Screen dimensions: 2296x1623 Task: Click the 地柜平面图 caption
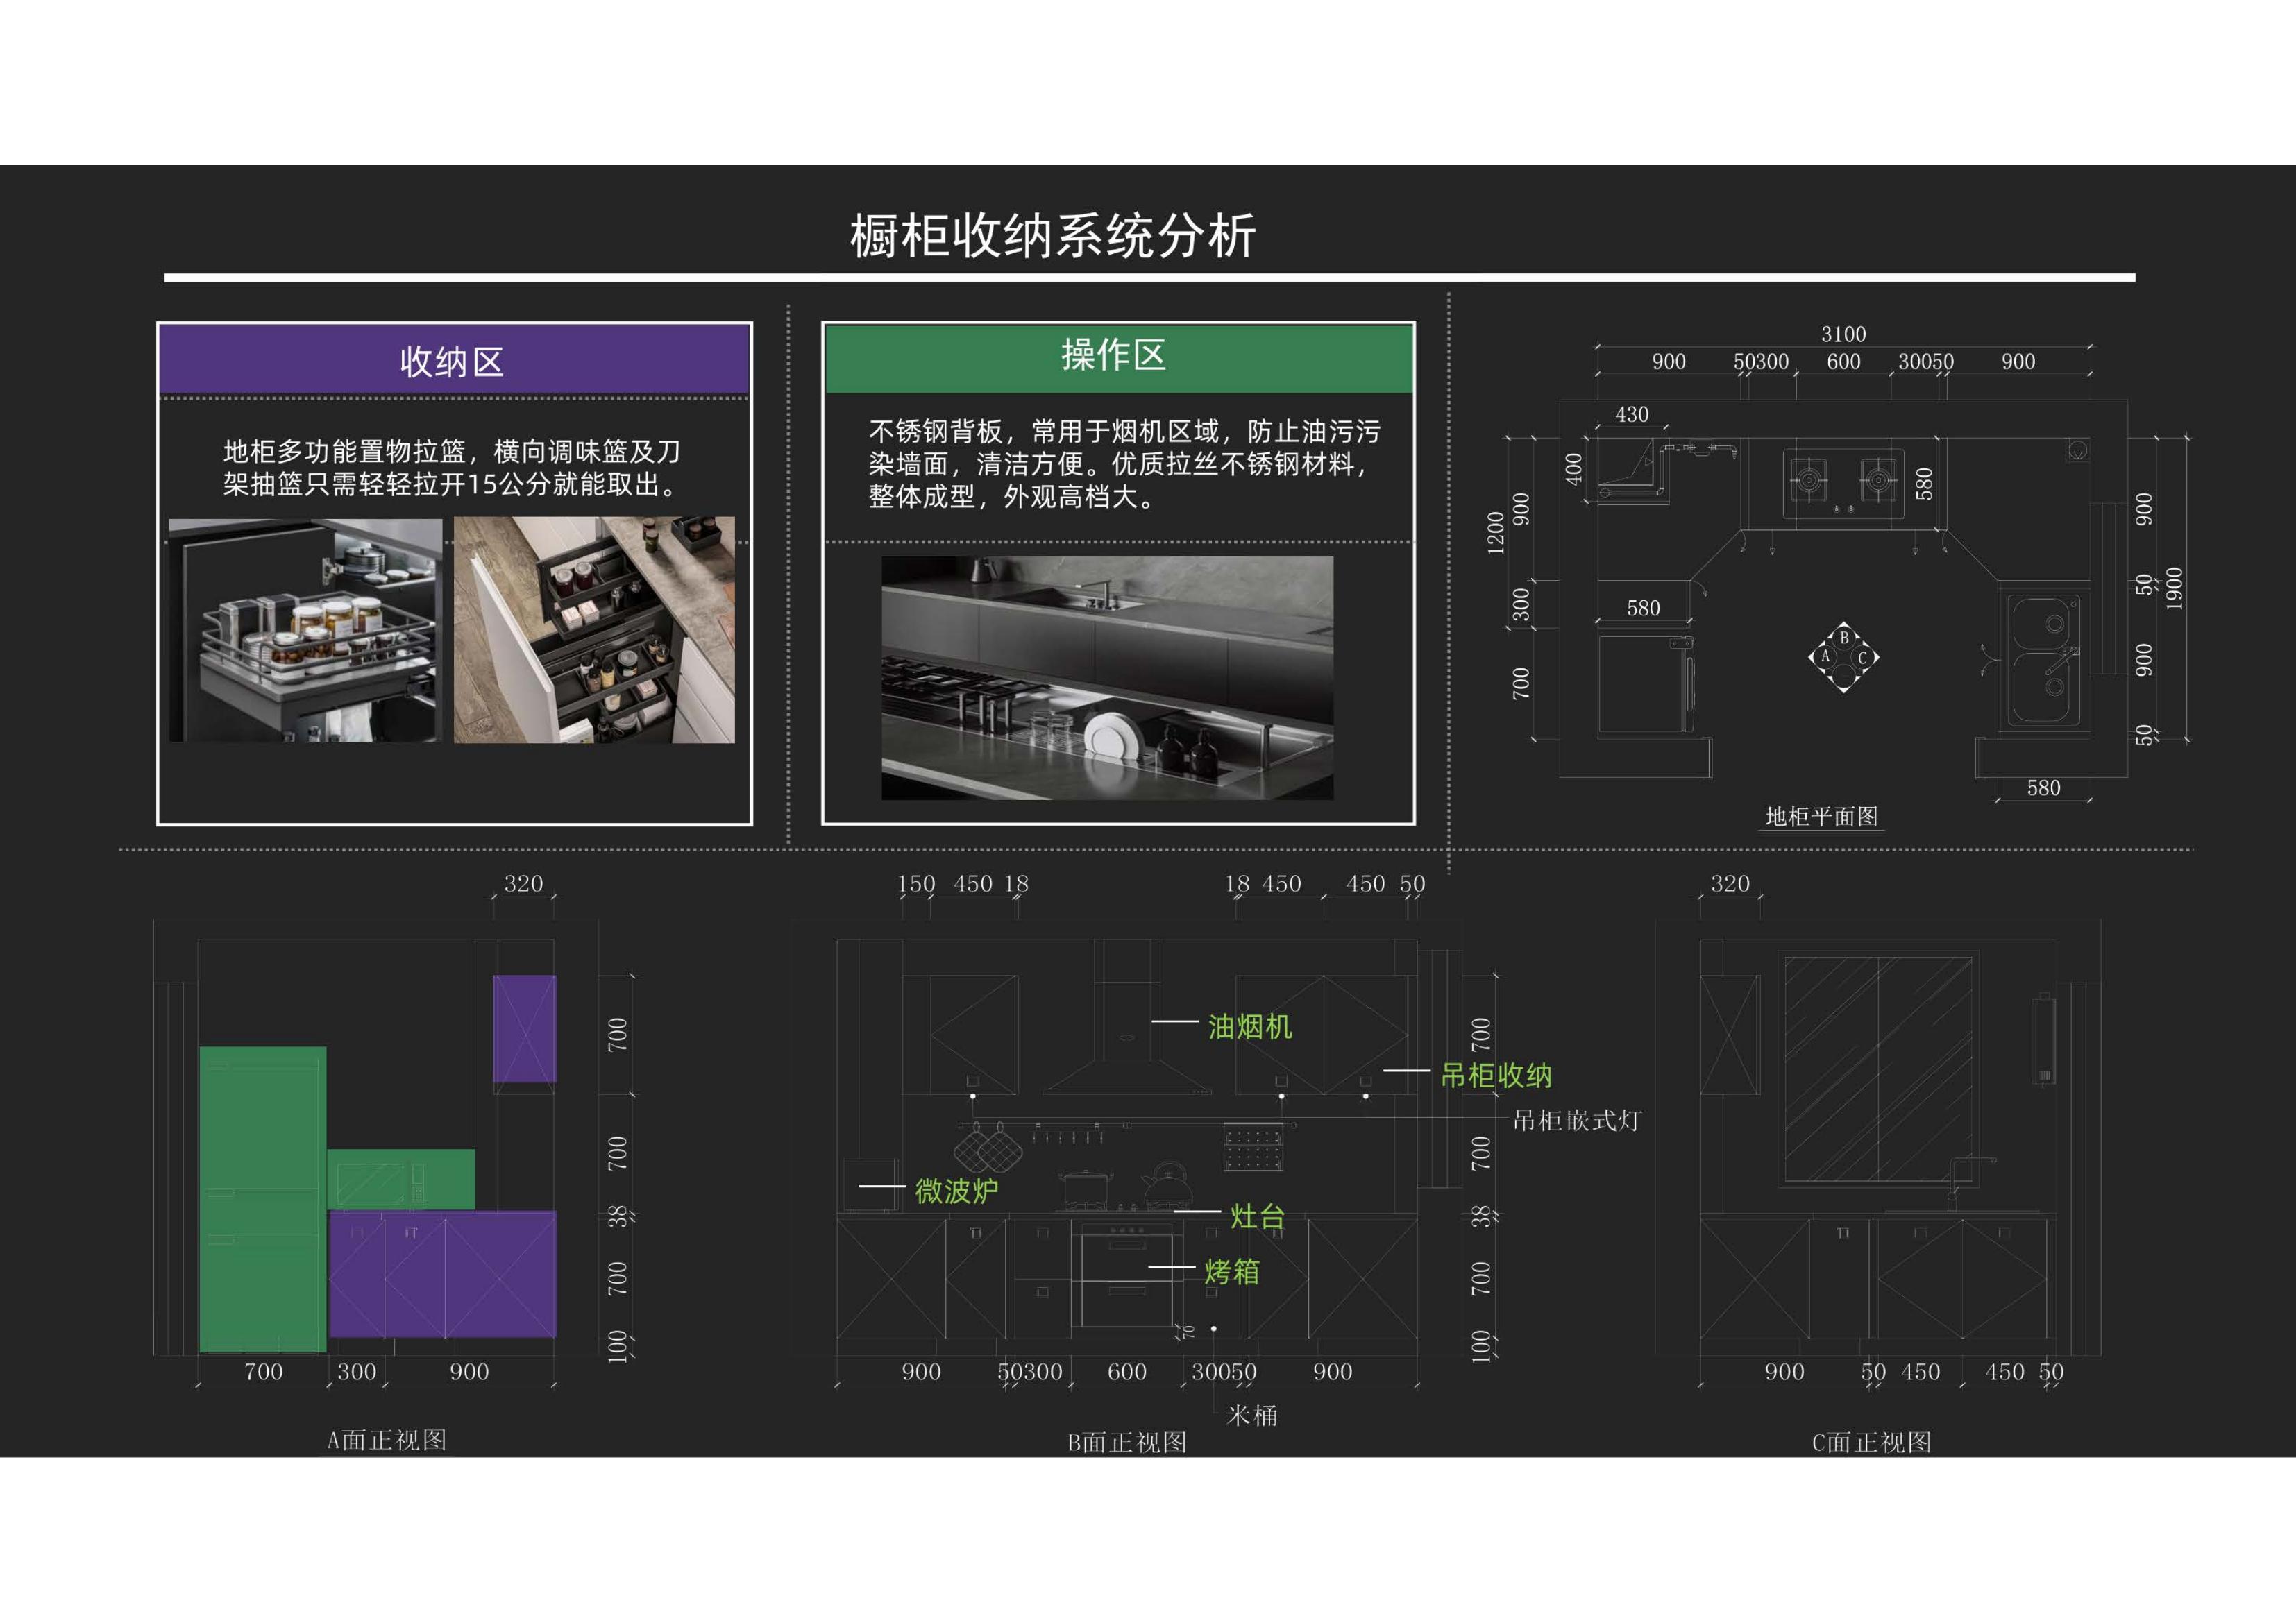pos(1821,817)
